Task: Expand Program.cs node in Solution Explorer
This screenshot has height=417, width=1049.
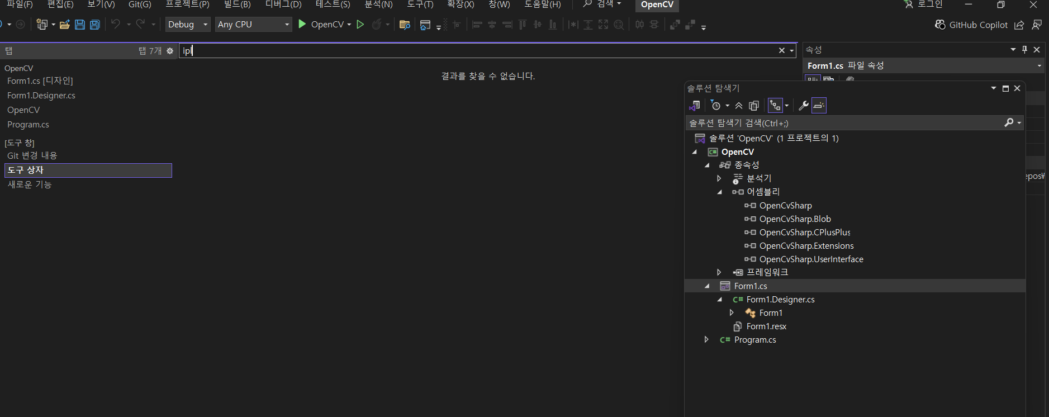Action: pos(706,339)
